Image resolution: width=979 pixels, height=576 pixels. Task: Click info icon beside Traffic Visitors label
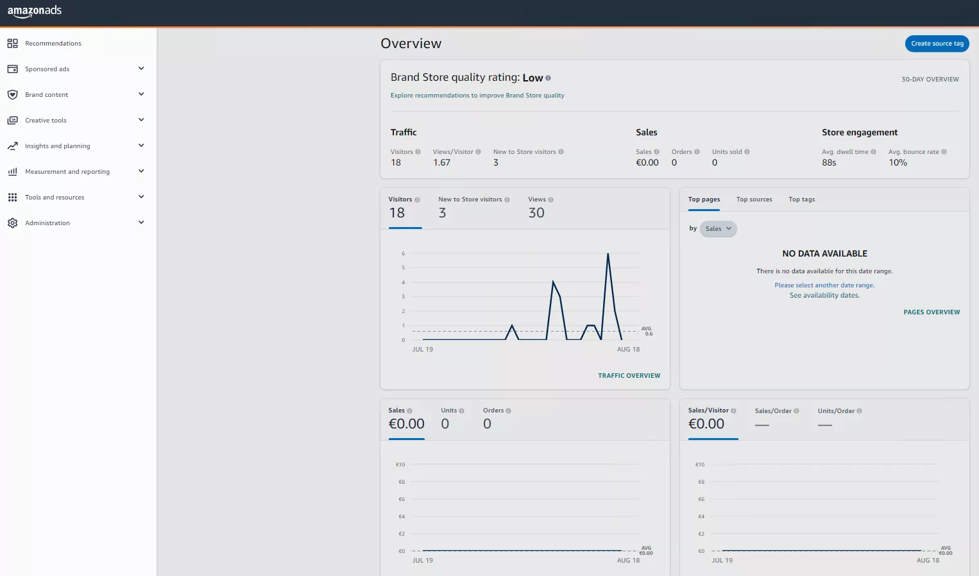click(x=418, y=152)
